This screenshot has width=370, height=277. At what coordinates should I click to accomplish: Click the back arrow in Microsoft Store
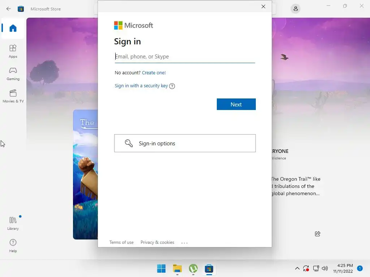tap(9, 9)
